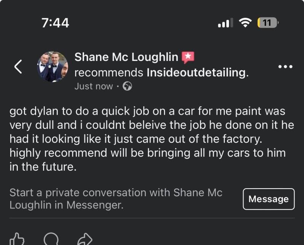Open the Insideoutdetailing page link
Viewport: 304px width, 245px height.
[197, 72]
